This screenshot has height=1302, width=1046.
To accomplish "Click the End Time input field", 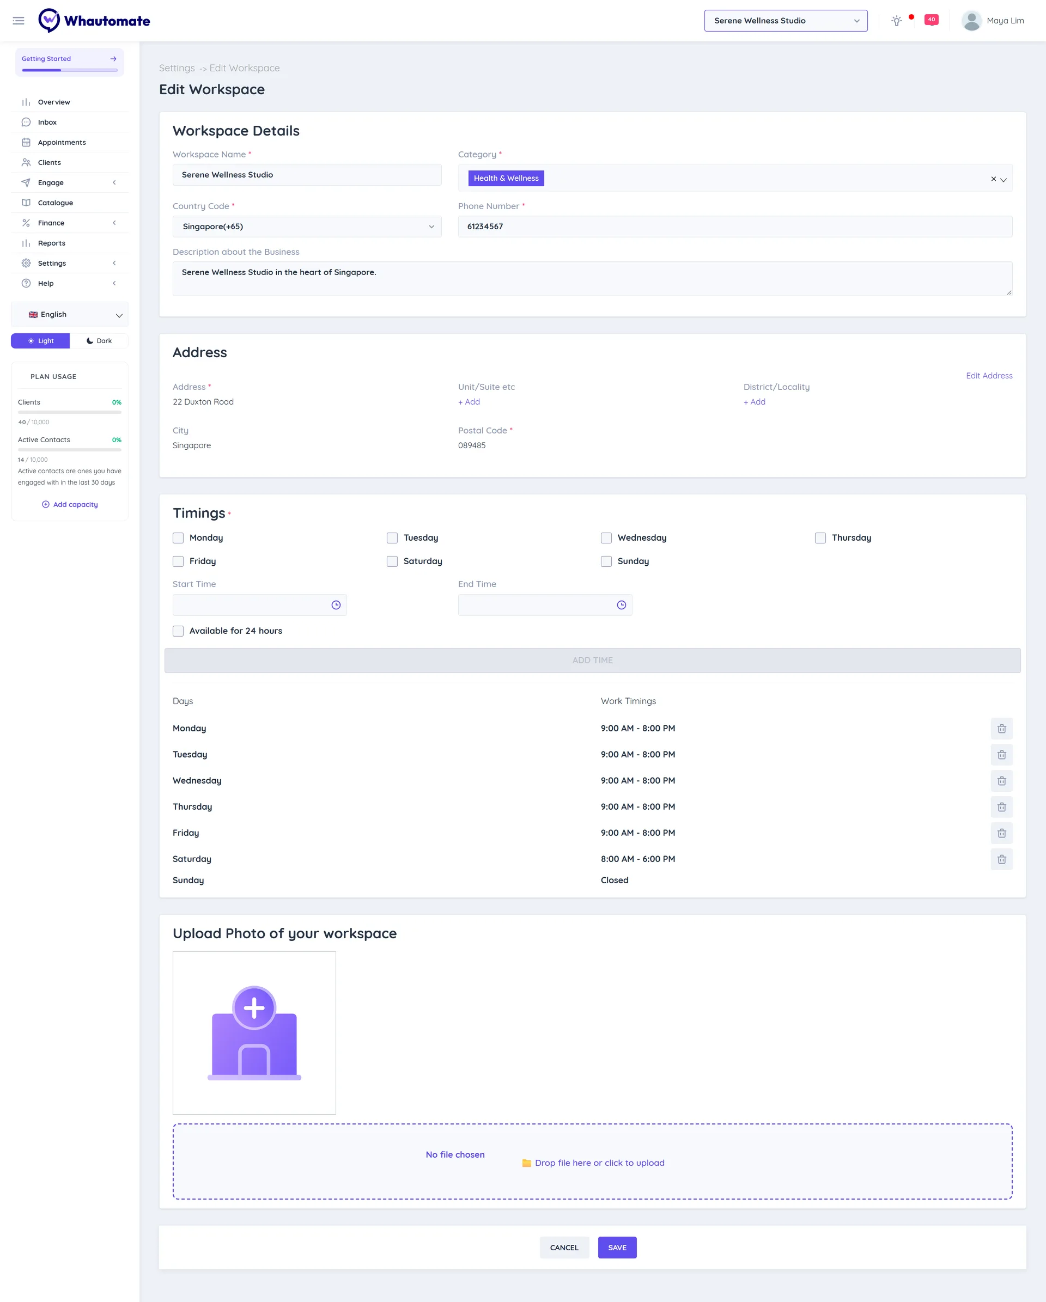I will (545, 605).
